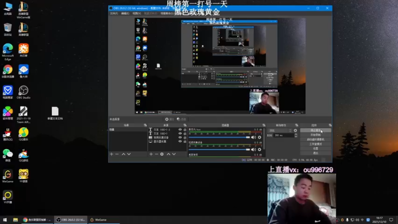Hide the 视频采集设备 source in Sources
This screenshot has width=398, height=224.
(180, 137)
